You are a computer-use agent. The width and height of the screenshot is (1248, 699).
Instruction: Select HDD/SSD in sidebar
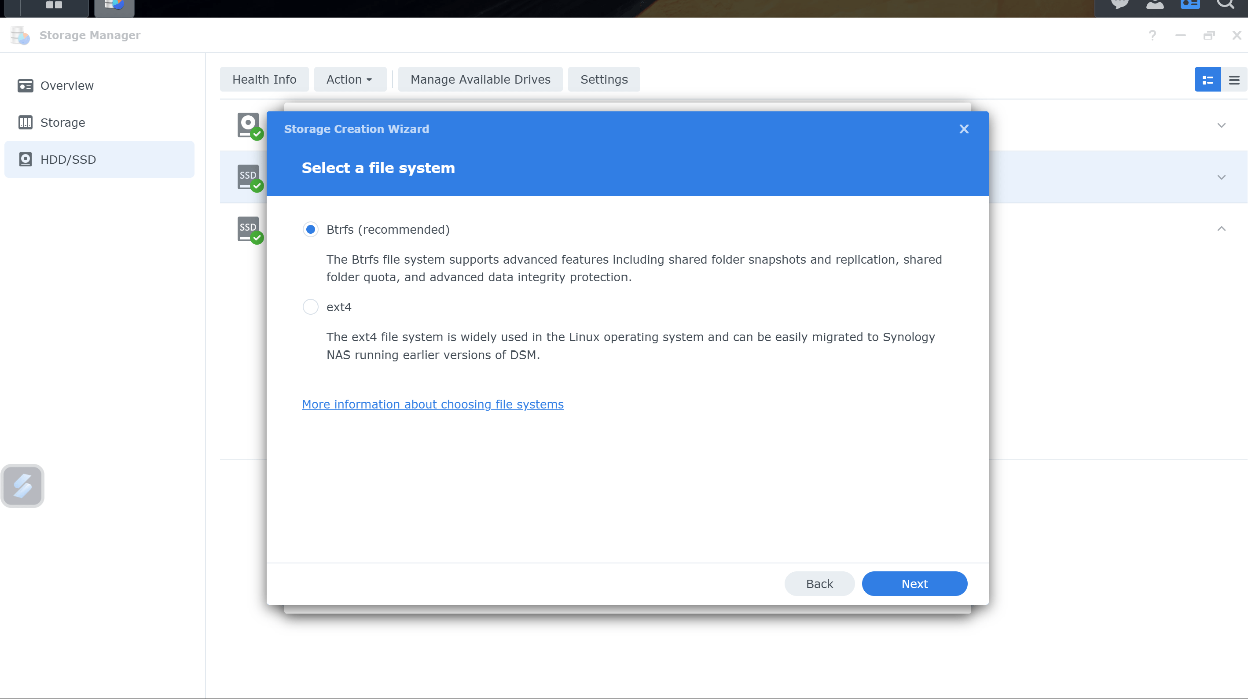coord(68,159)
